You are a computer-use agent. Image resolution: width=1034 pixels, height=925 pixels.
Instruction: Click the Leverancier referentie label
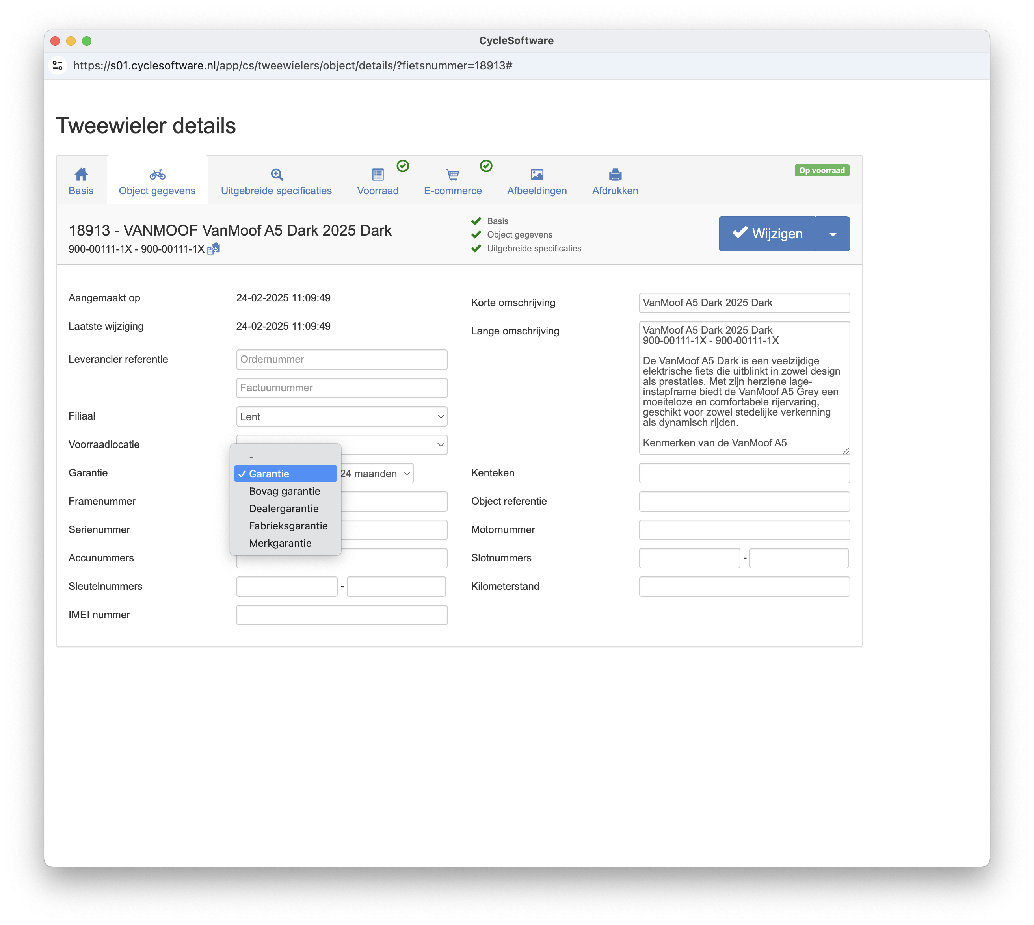pyautogui.click(x=119, y=360)
